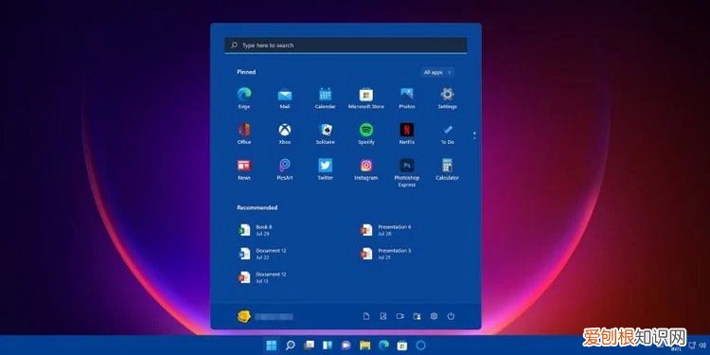Open Cortana from the taskbar

(x=420, y=346)
